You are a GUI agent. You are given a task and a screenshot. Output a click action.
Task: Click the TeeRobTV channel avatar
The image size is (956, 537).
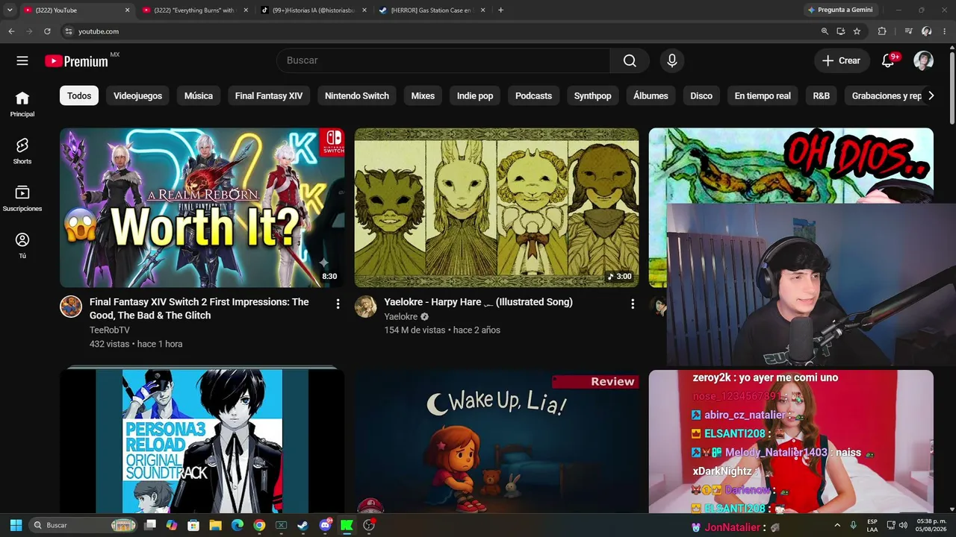[x=71, y=307]
